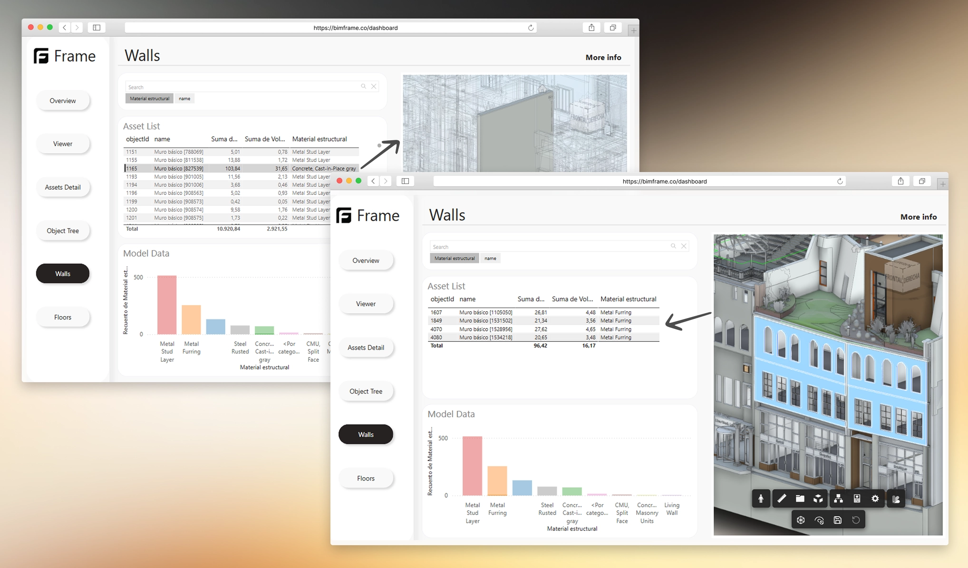
Task: Select the first-person walk mode tool
Action: 761,499
